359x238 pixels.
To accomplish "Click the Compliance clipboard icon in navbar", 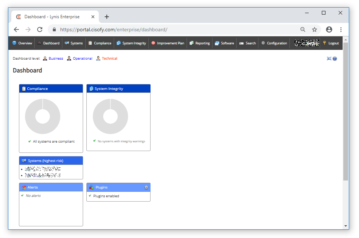I will coord(90,43).
